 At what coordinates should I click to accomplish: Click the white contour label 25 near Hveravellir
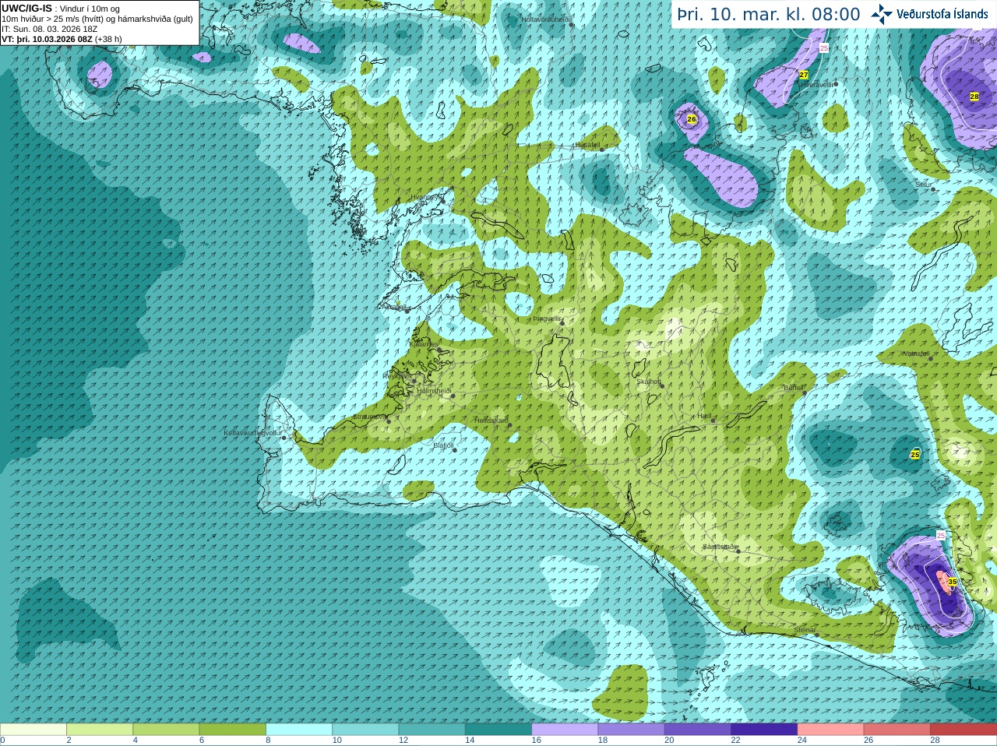[824, 48]
